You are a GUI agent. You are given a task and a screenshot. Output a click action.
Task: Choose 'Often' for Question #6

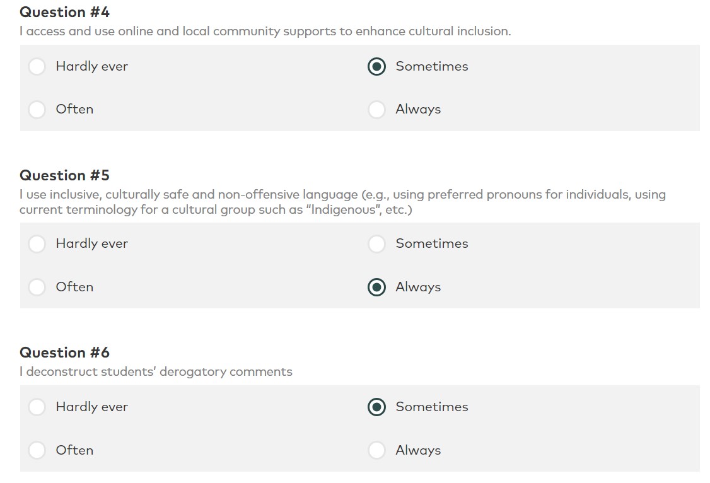(37, 450)
